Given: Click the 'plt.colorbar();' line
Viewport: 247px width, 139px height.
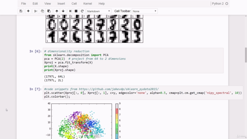Looking at the screenshot, I should pyautogui.click(x=57, y=97).
